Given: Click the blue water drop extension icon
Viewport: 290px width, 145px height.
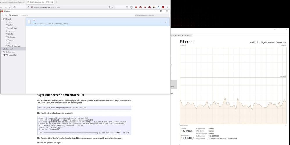Looking at the screenshot, I should (x=158, y=7).
